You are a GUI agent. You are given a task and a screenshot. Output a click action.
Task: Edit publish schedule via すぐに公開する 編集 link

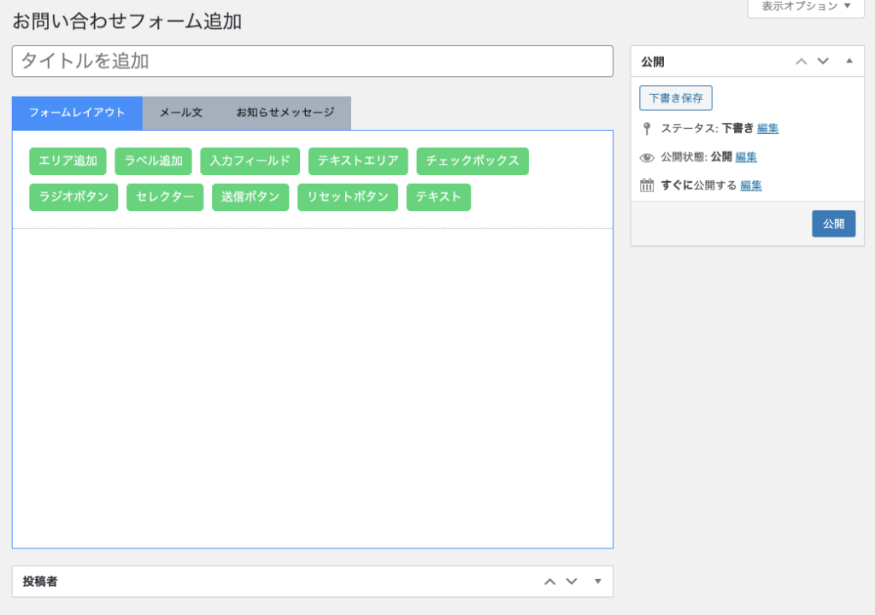(751, 185)
